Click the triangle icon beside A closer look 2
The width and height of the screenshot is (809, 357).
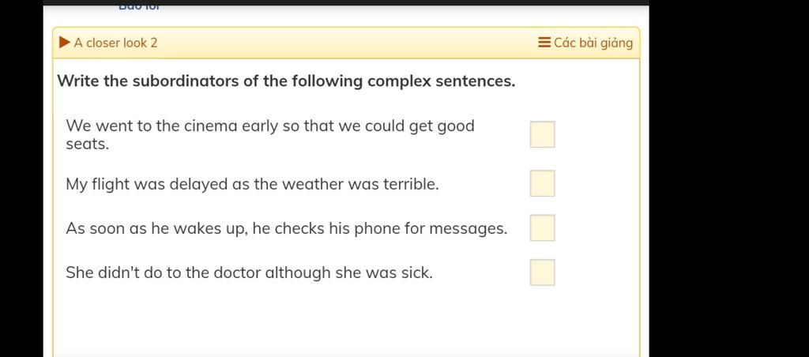pyautogui.click(x=64, y=43)
